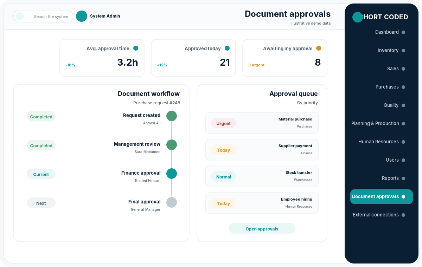Select the active Document approvals item
The width and height of the screenshot is (422, 267).
[x=382, y=197]
